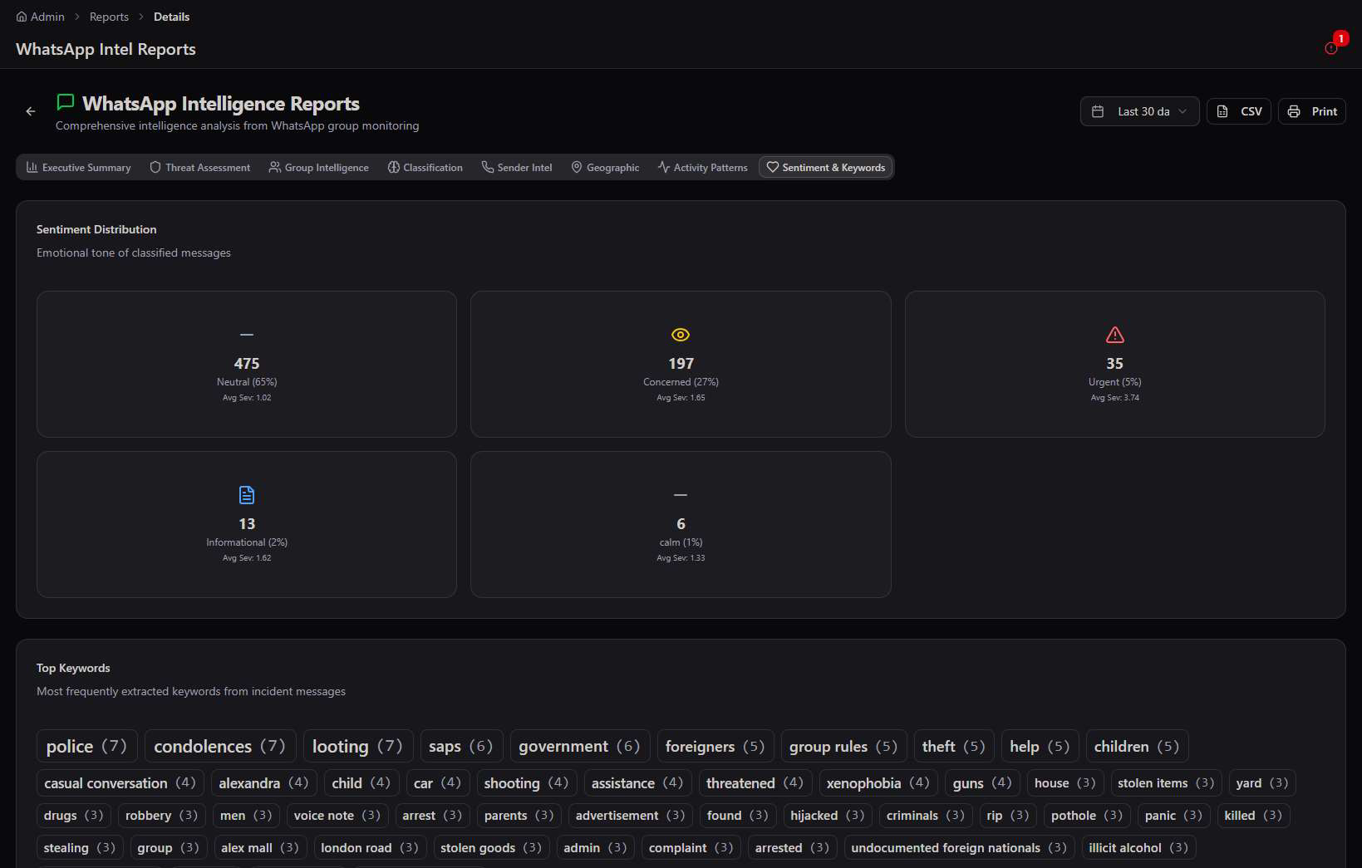Click the voice note (3) keyword
The image size is (1362, 868).
click(337, 815)
